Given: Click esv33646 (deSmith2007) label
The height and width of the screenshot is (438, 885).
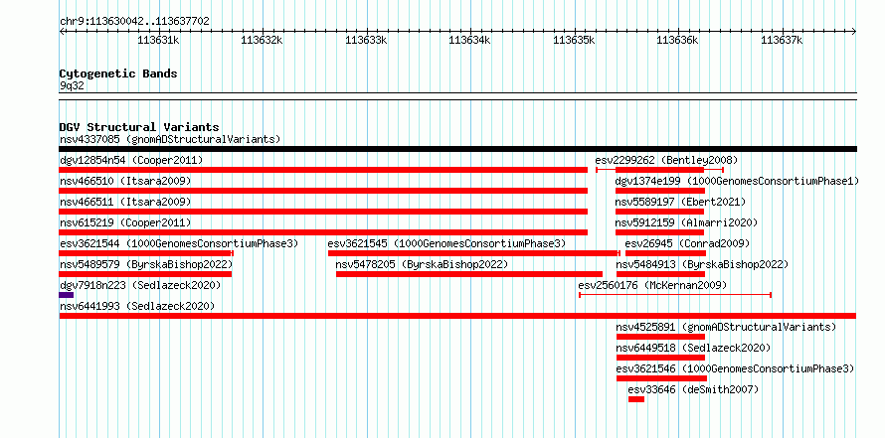Looking at the screenshot, I should click(694, 389).
